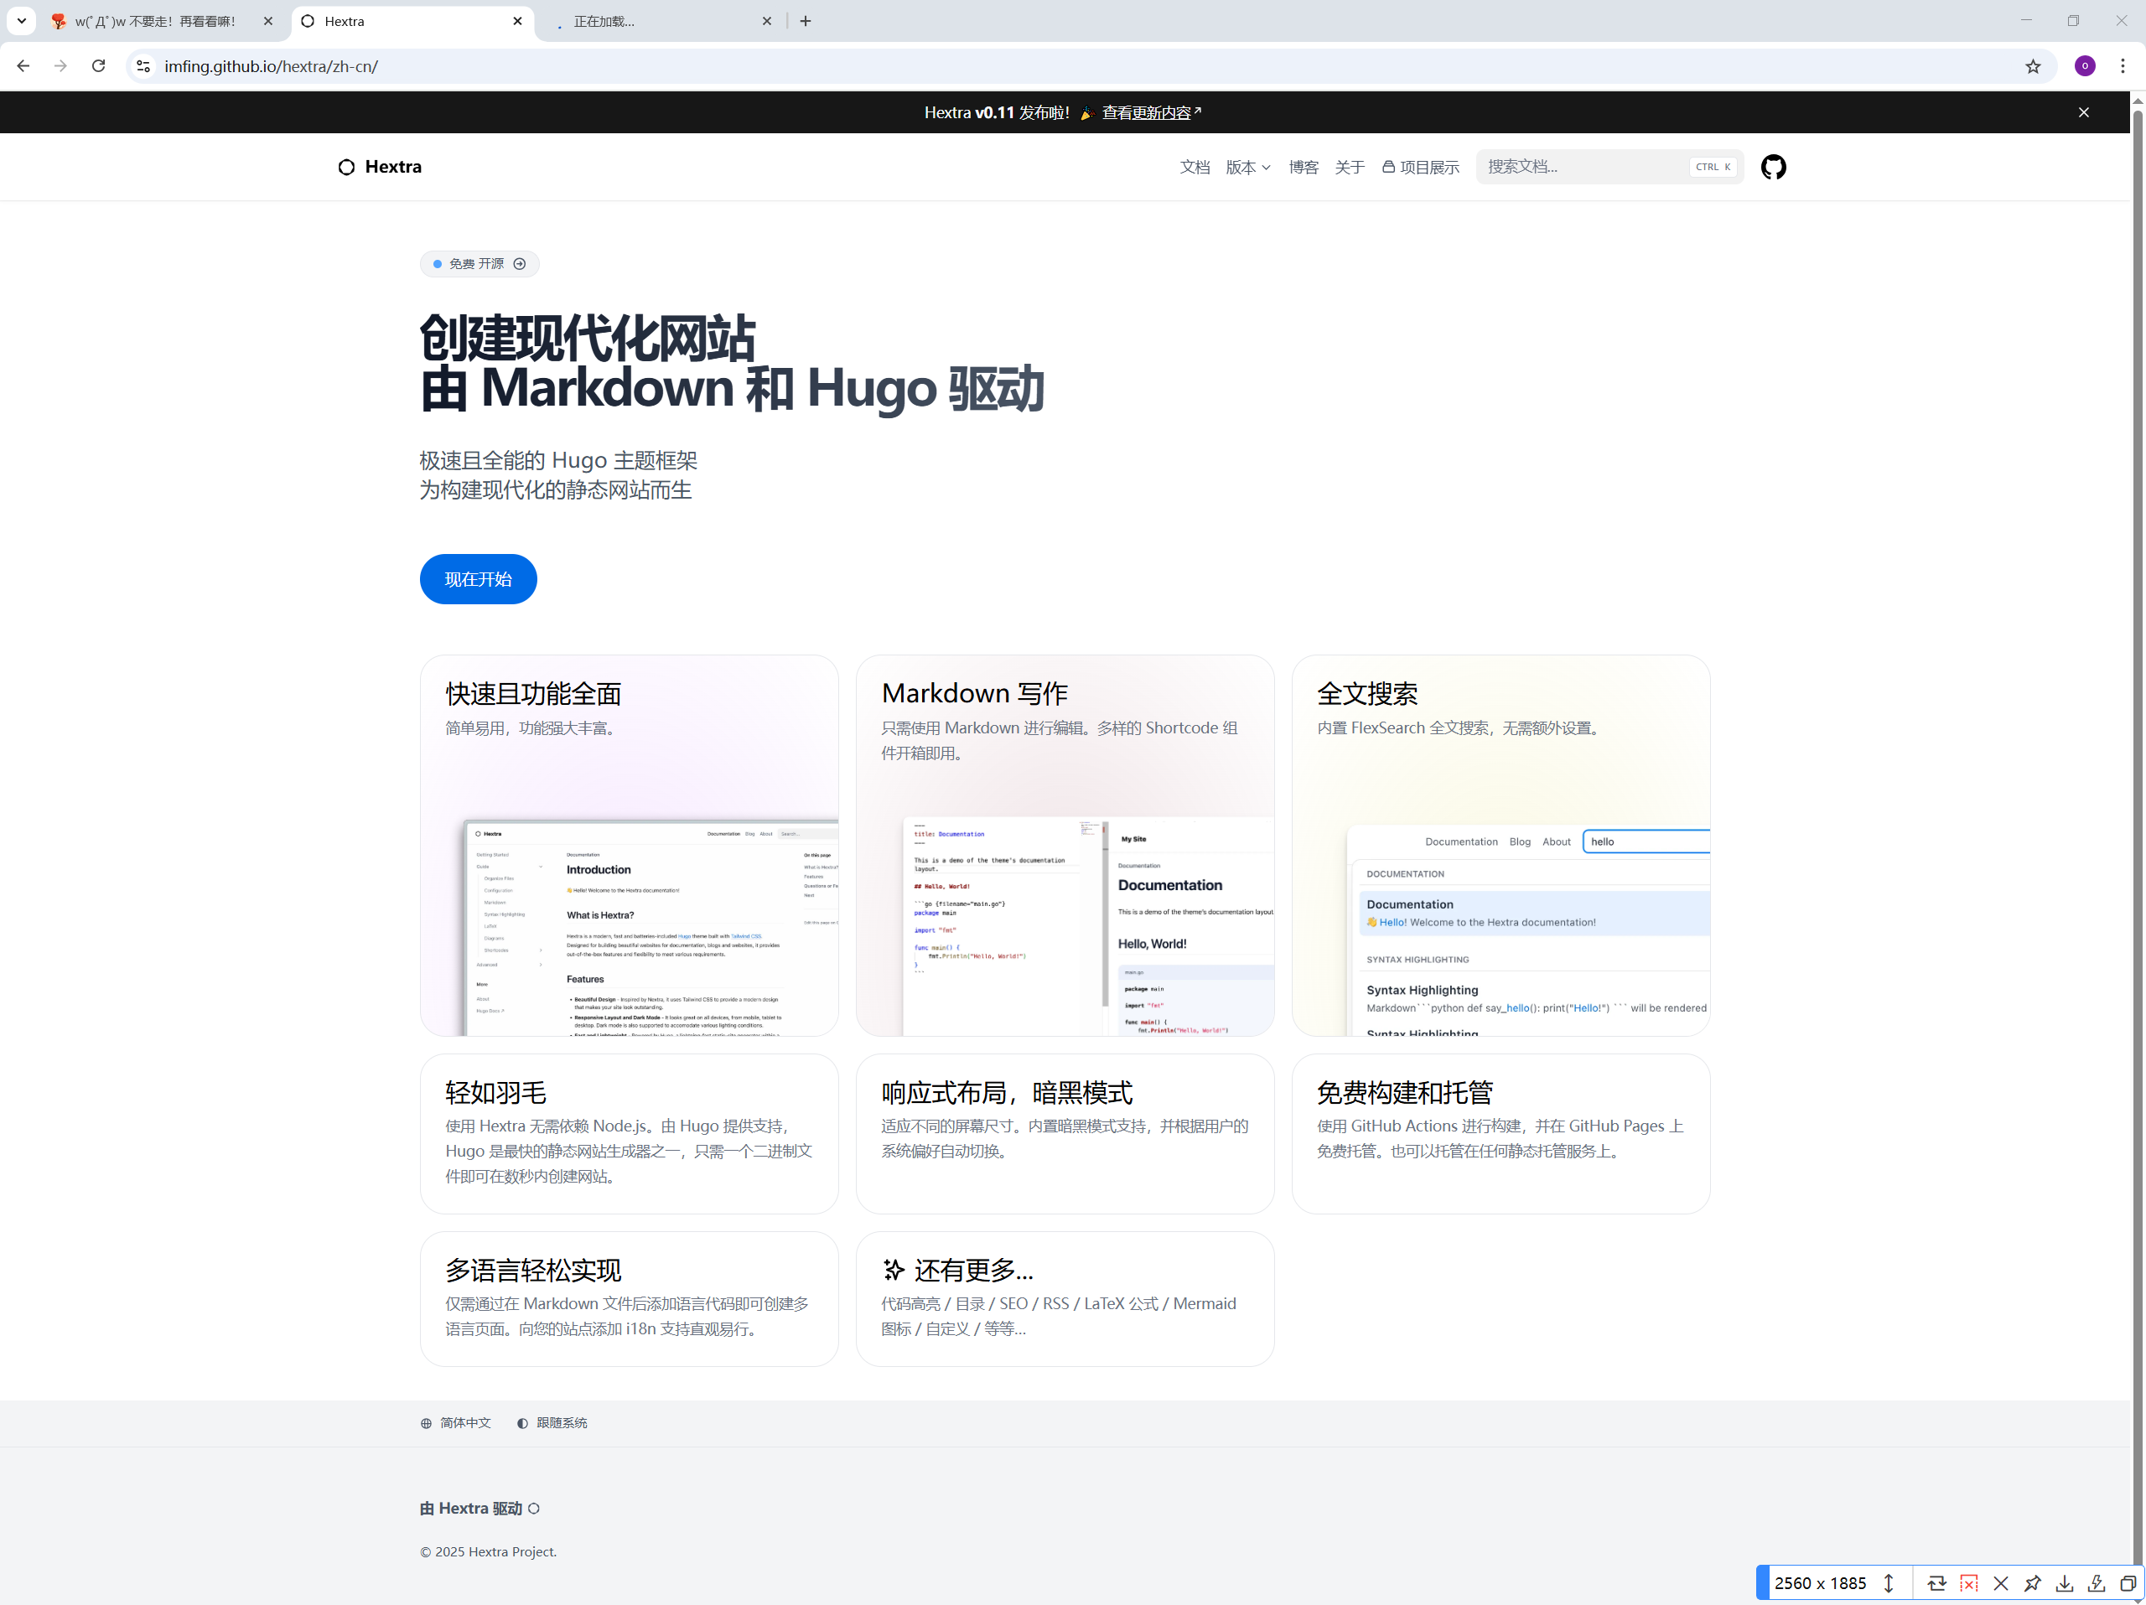
Task: Click the download/save icon in screenshot toolbar
Action: (2065, 1582)
